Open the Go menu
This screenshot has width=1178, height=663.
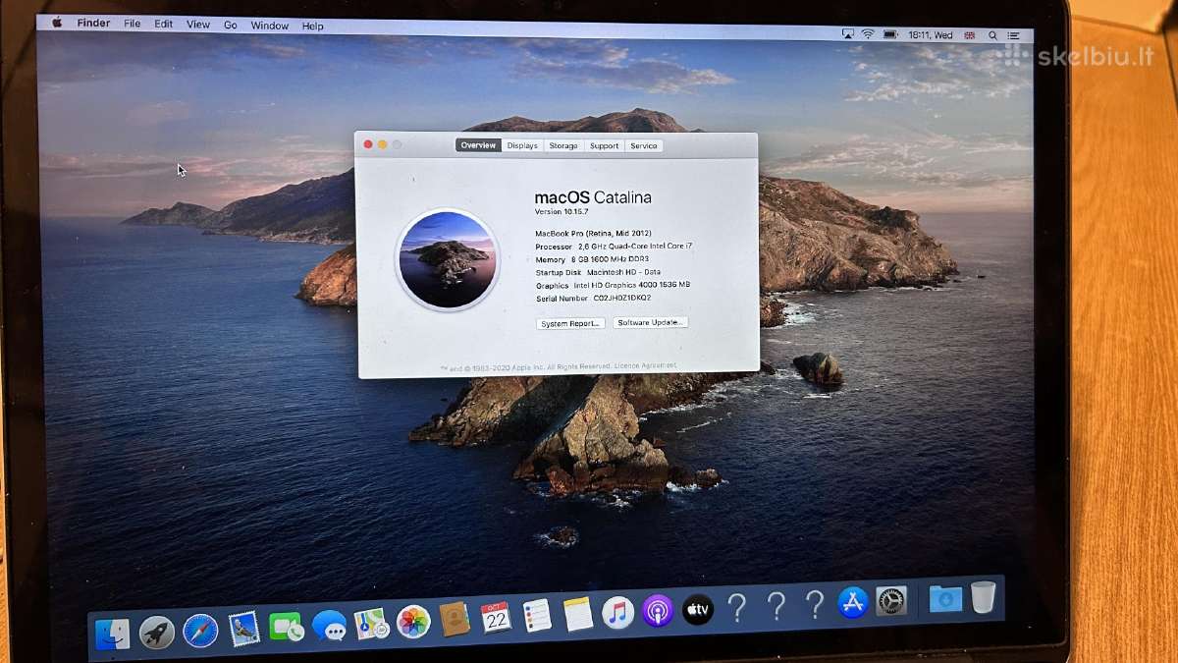pos(231,25)
